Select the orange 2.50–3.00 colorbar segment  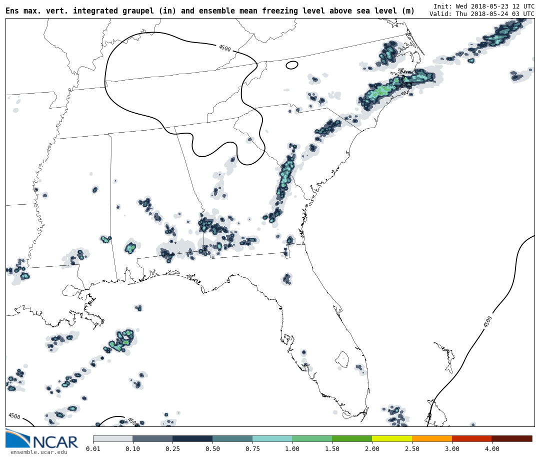point(431,438)
